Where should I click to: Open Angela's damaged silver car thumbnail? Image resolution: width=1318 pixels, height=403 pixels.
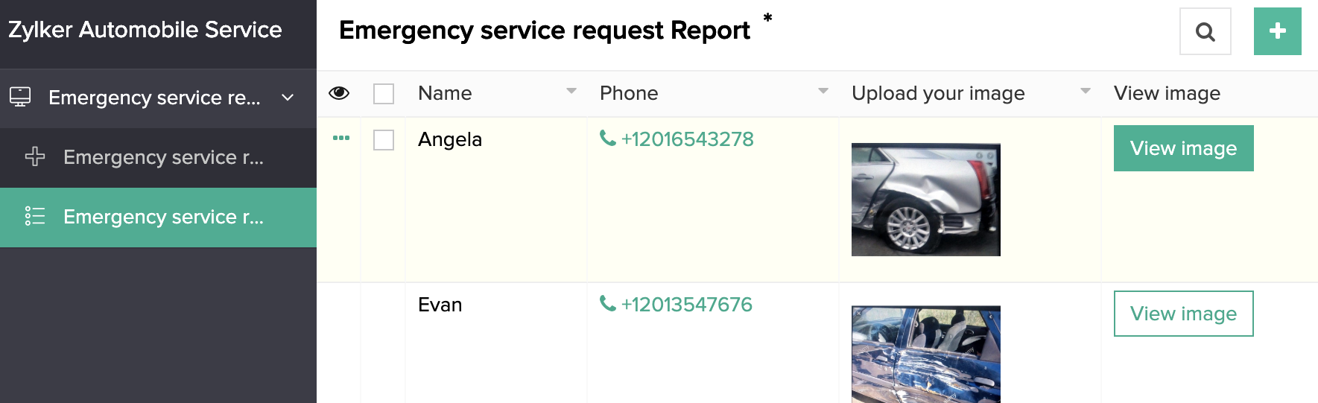tap(925, 200)
